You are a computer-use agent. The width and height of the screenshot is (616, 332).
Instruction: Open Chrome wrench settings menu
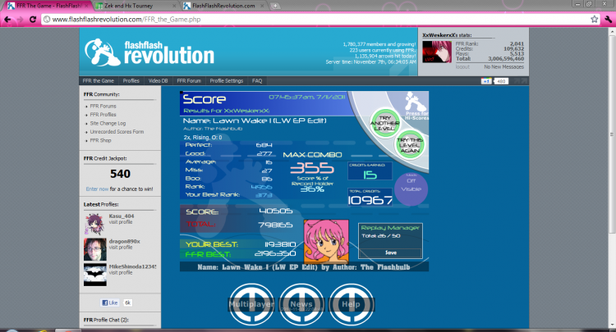[608, 19]
